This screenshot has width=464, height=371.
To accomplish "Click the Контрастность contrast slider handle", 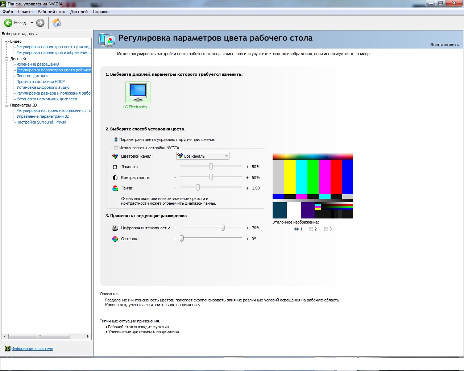I will (x=211, y=178).
